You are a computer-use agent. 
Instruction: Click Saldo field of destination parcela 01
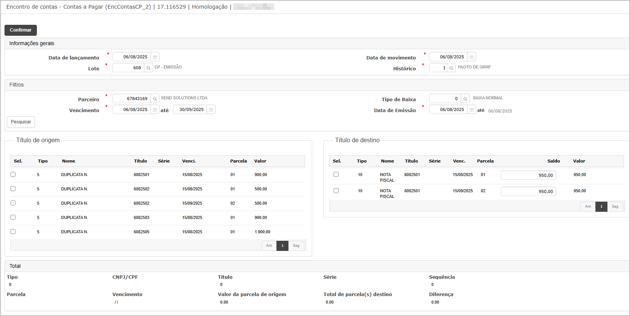[528, 175]
